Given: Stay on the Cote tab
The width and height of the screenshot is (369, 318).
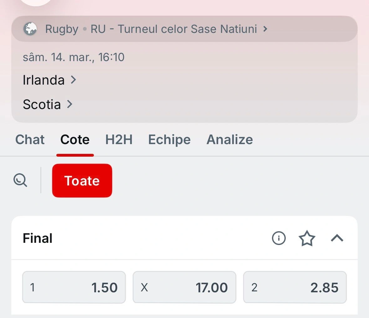Looking at the screenshot, I should pos(75,140).
